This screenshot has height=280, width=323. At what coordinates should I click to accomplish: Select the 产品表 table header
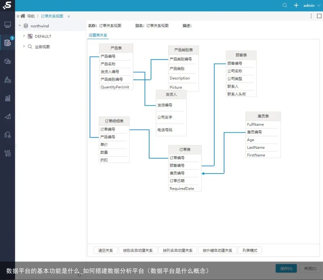pos(116,48)
